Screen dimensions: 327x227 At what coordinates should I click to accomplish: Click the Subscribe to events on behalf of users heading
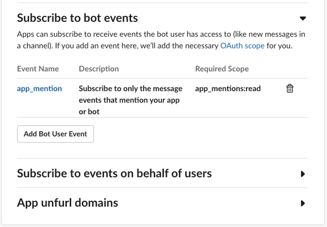(114, 173)
